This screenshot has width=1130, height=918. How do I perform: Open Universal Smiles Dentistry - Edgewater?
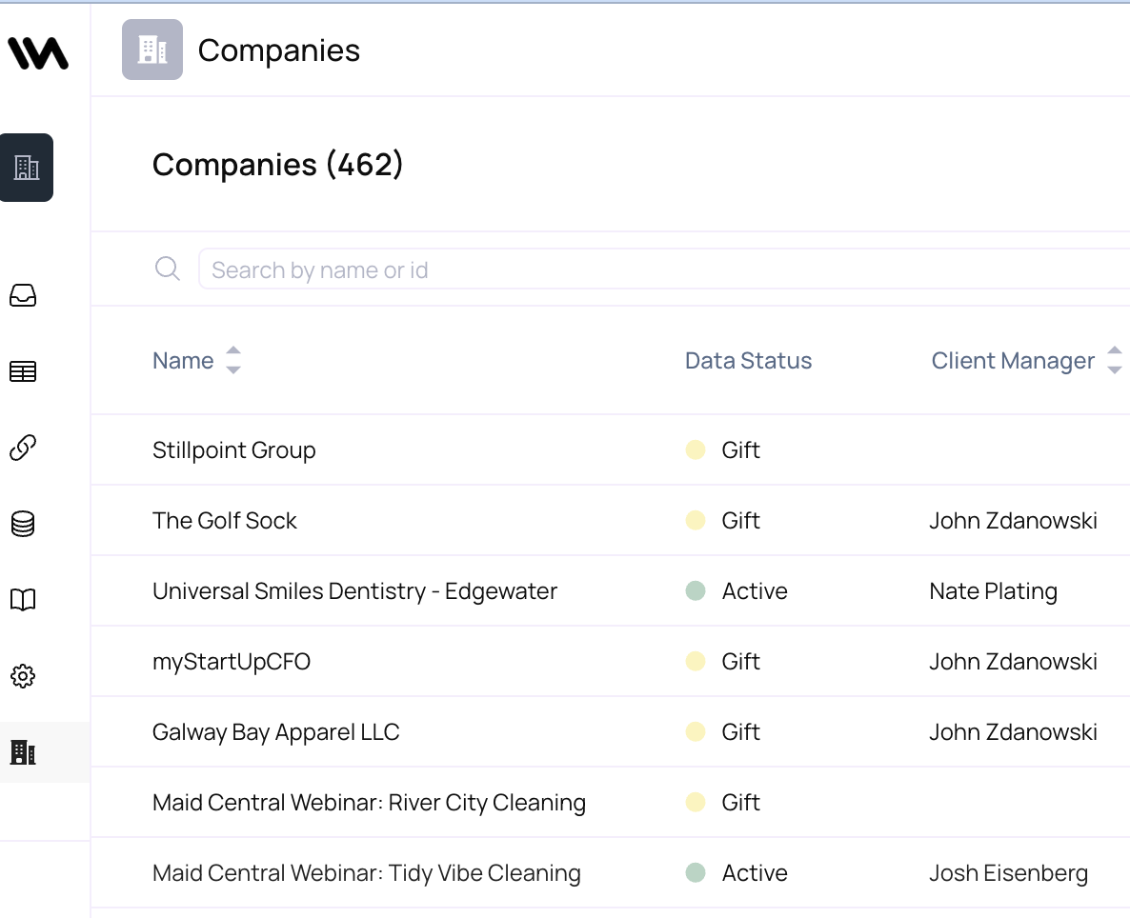354,590
